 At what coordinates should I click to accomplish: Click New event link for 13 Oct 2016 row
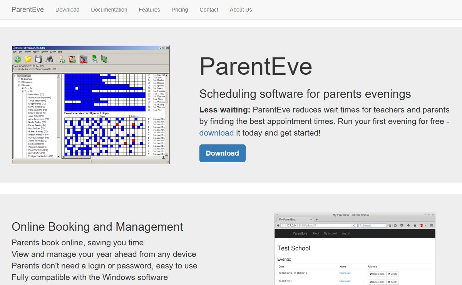pos(345,273)
